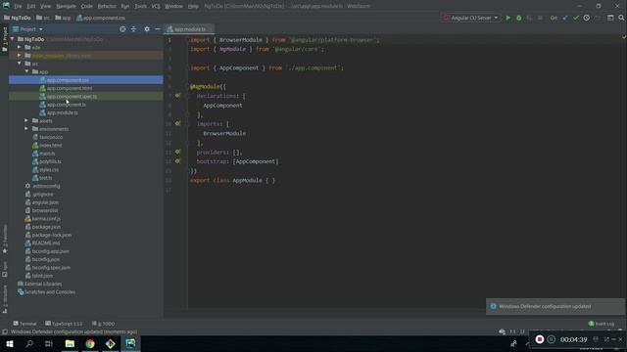Open the Refactor menu
Viewport: 627px width, 352px height.
107,6
